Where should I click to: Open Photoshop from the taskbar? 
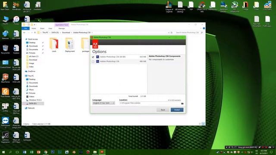[53, 152]
